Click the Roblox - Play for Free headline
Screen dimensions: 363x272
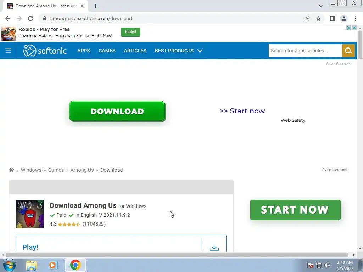pyautogui.click(x=44, y=29)
